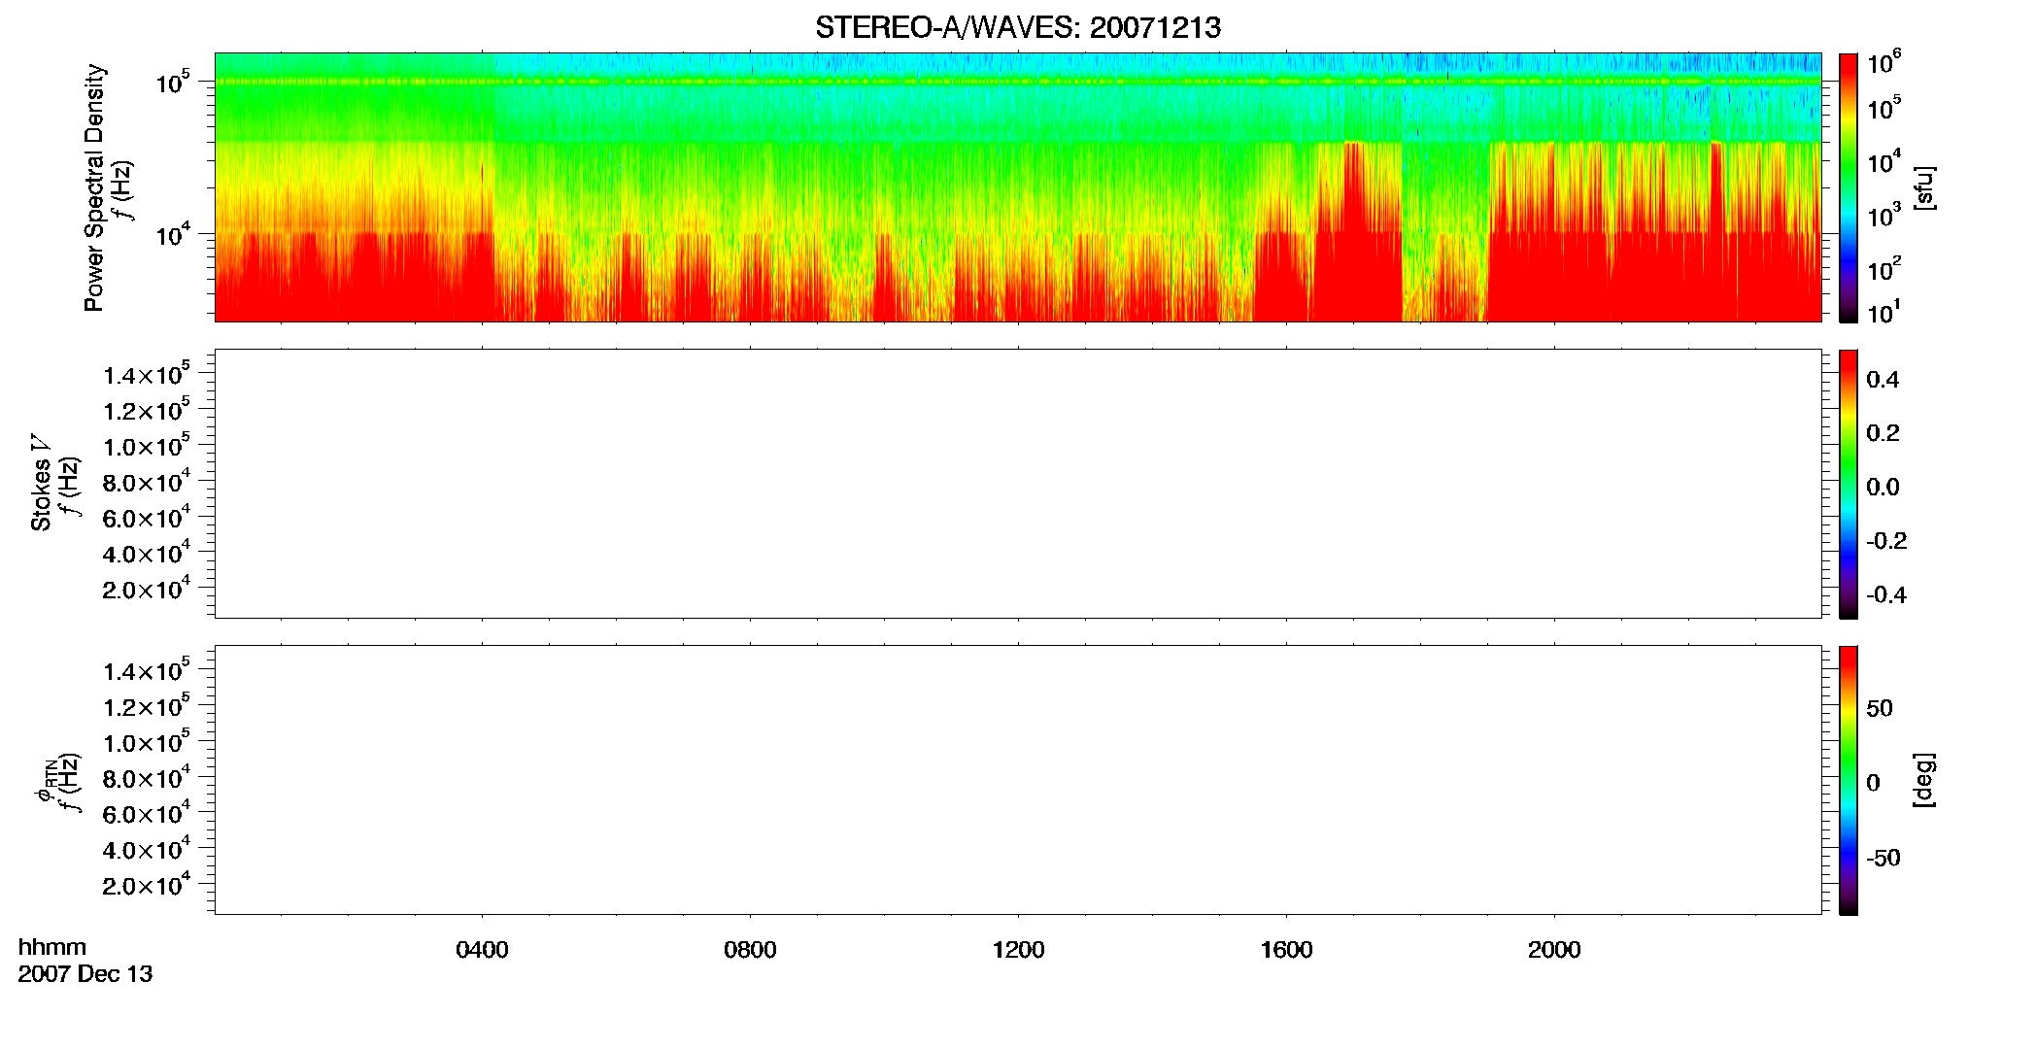
Task: Click the 0400 time tick label
Action: 482,950
